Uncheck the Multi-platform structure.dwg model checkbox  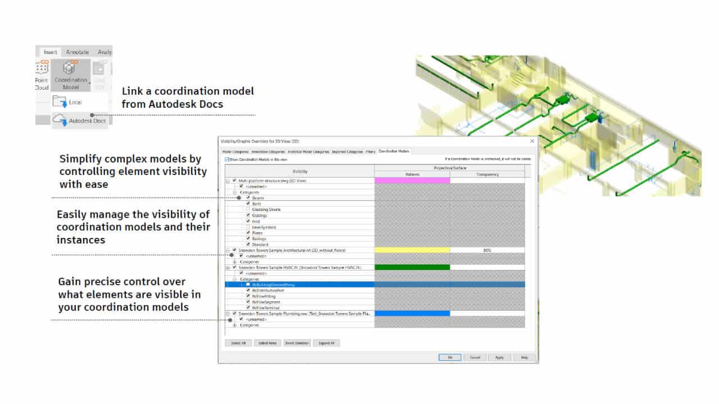tap(234, 181)
